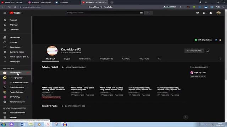The width and height of the screenshot is (227, 127).
Task: Reload the page with refresh icon
Action: (x=15, y=7)
